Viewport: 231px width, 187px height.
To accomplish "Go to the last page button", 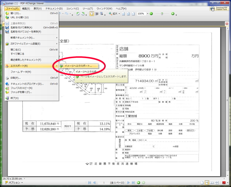I will (133, 183).
